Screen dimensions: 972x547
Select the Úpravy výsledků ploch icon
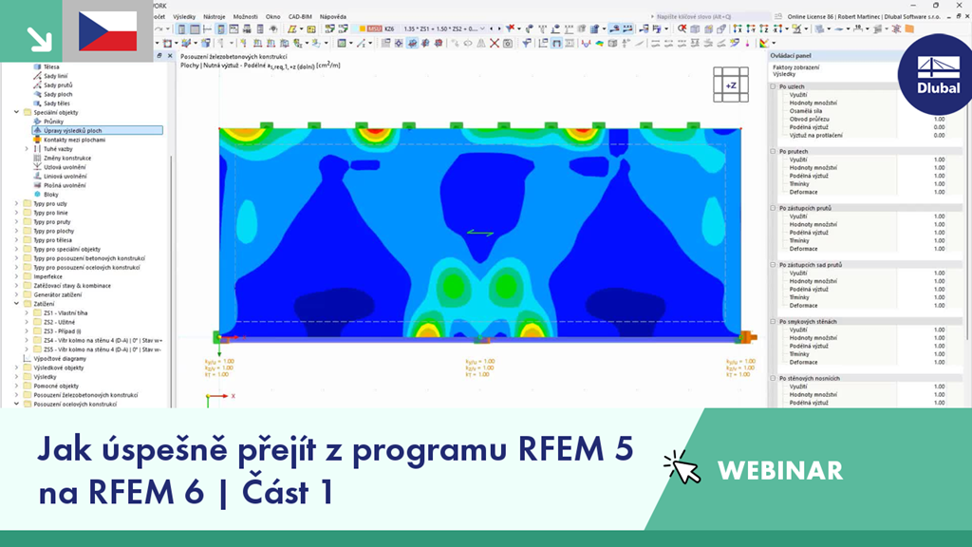pyautogui.click(x=38, y=130)
